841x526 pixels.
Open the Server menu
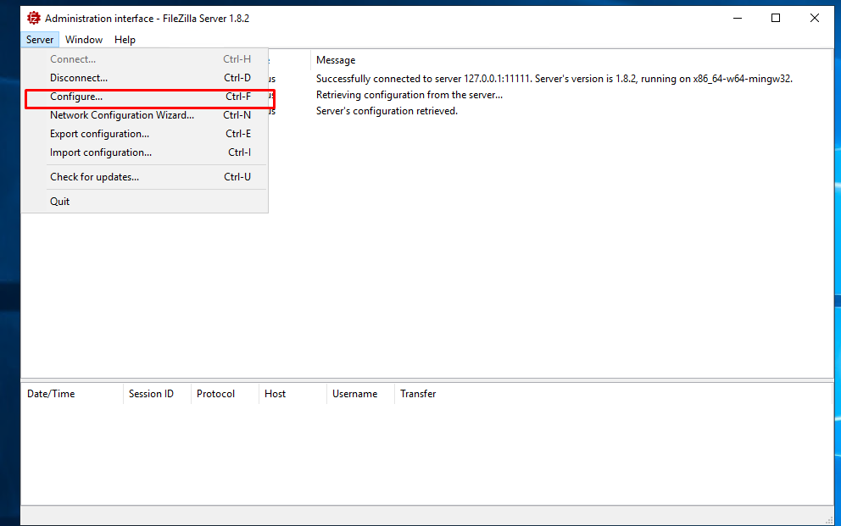point(40,40)
